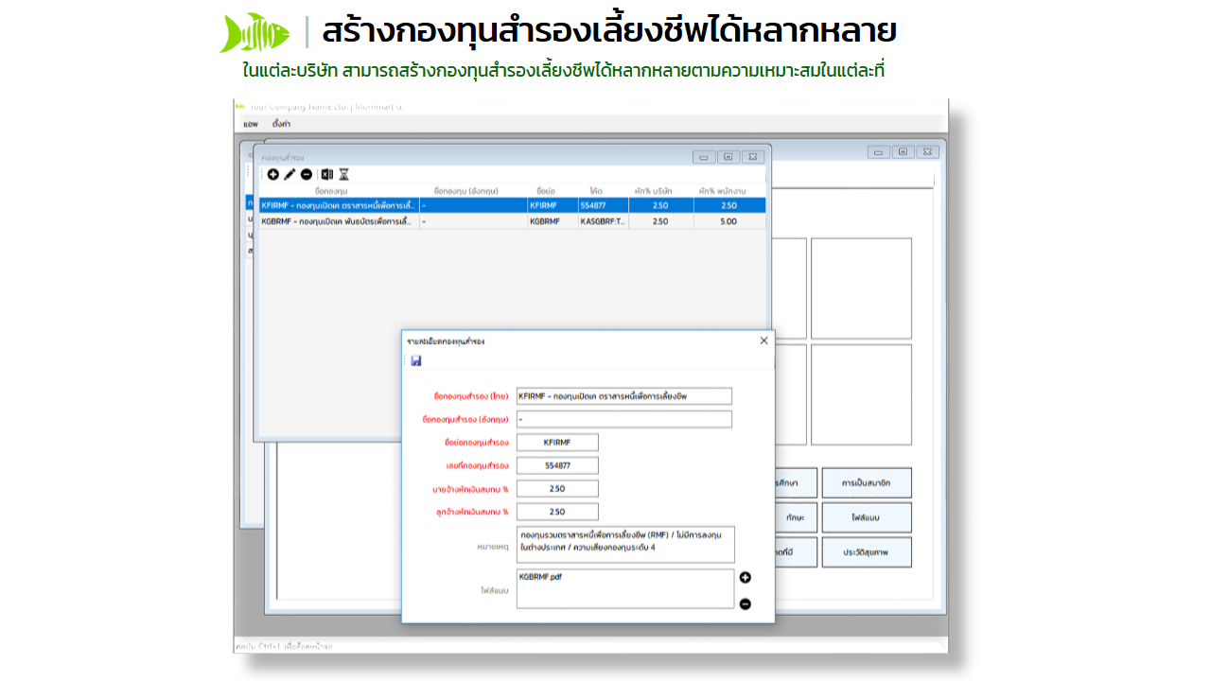
Task: Close the fund details dialog
Action: (764, 340)
